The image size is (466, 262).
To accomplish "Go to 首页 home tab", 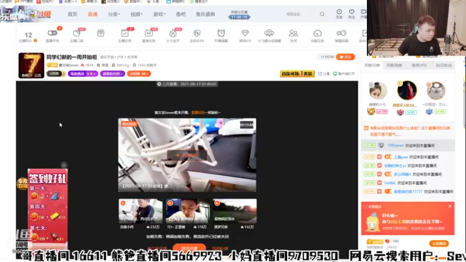I will (x=72, y=14).
